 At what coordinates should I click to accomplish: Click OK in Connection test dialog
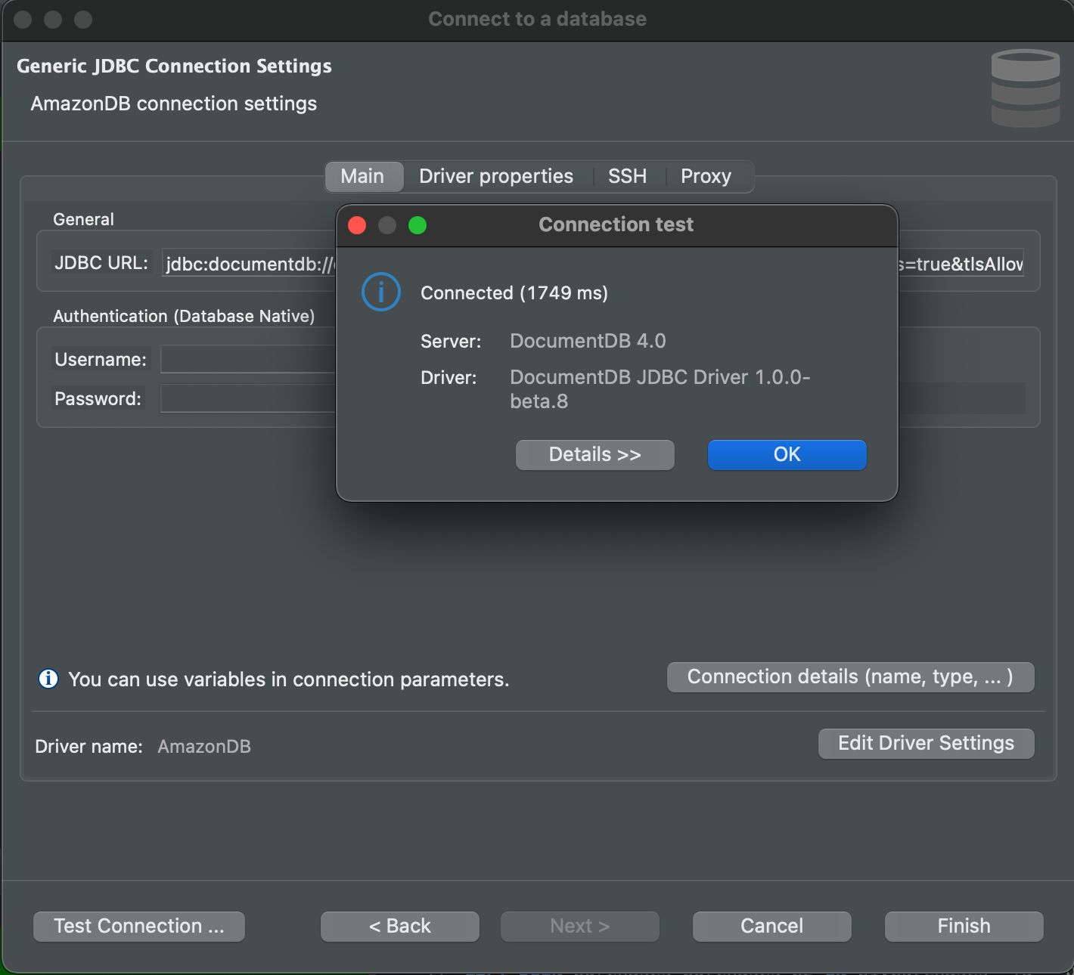[787, 454]
